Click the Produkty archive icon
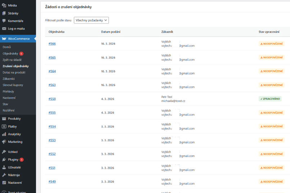The width and height of the screenshot is (290, 193). point(4,119)
